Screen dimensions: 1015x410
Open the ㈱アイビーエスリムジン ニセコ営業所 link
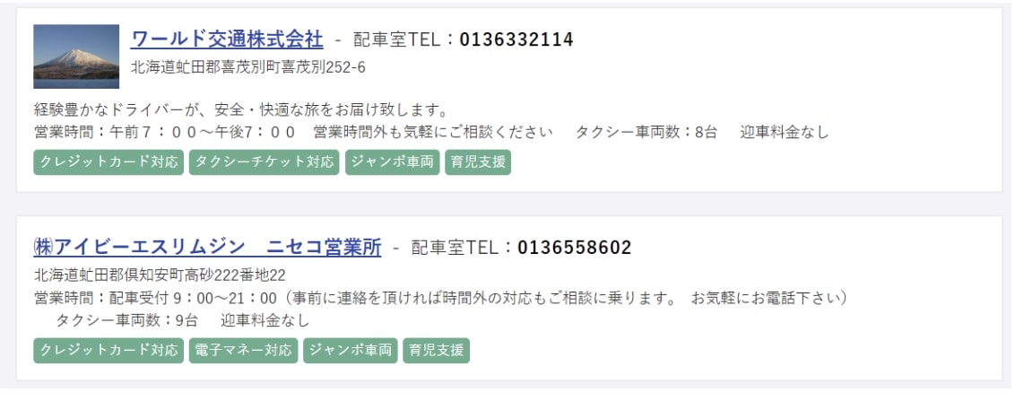click(x=207, y=248)
